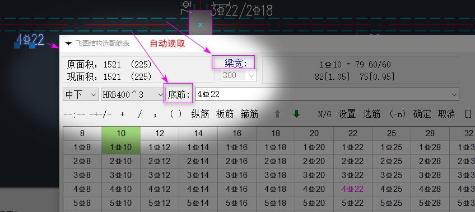Click the 底筋 label

[179, 95]
